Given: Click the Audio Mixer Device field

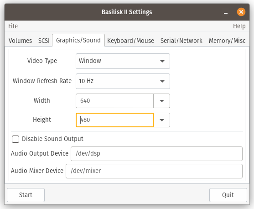Looking at the screenshot, I should [154, 171].
